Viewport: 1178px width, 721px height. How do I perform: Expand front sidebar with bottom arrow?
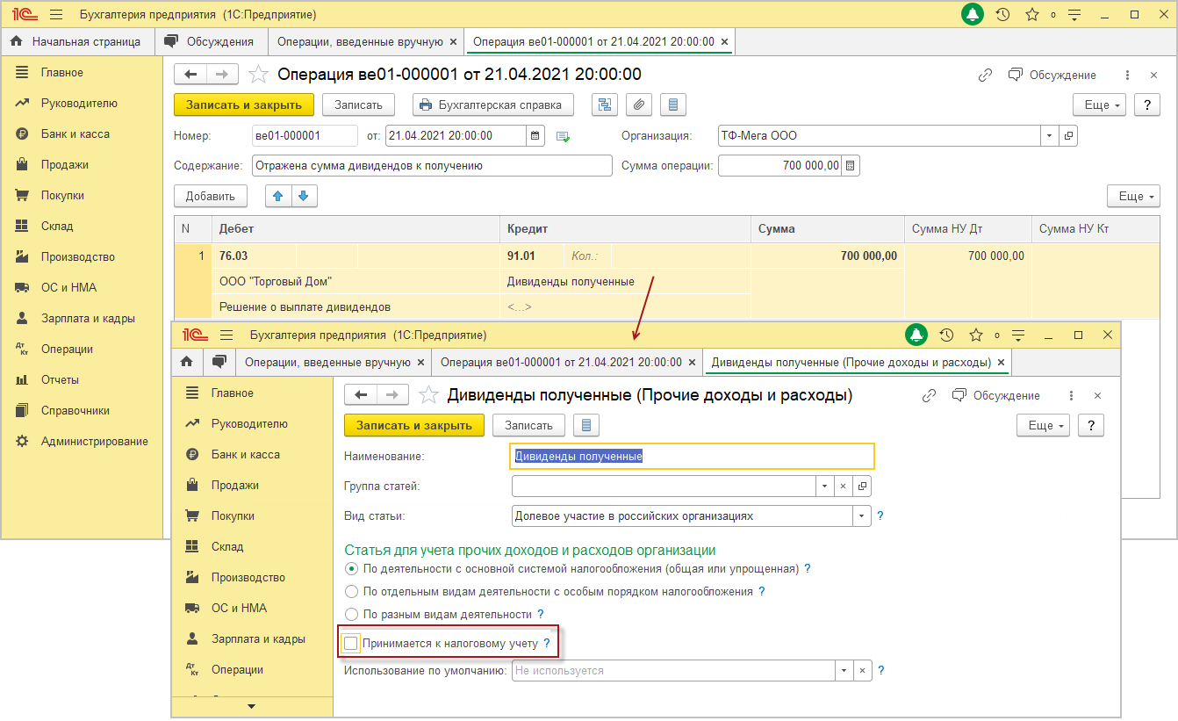click(252, 706)
